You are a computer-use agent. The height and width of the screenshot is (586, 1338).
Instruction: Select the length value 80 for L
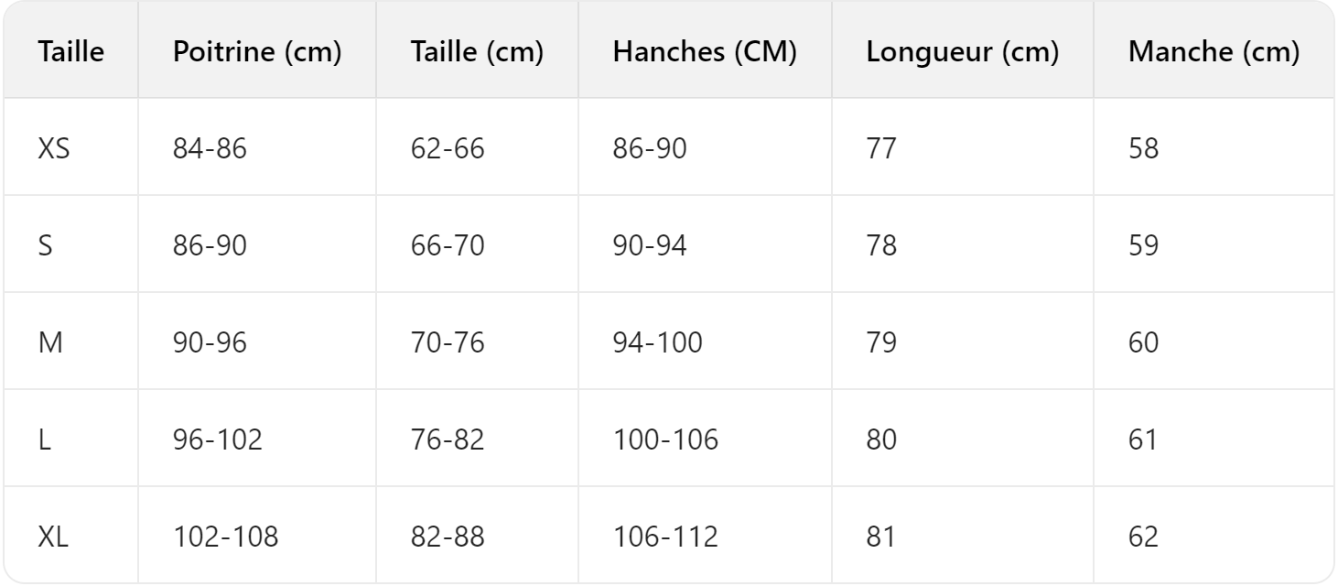[881, 440]
